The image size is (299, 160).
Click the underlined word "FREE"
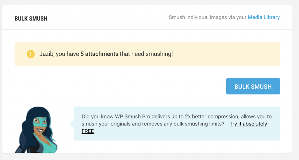pos(88,131)
